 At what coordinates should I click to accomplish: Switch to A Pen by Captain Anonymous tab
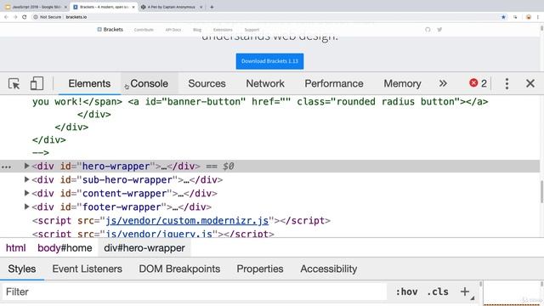coord(171,7)
